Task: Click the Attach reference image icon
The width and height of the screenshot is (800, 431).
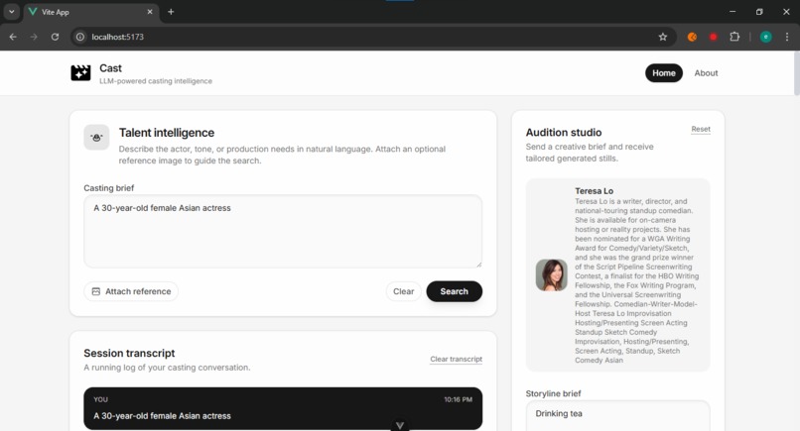Action: coord(96,291)
